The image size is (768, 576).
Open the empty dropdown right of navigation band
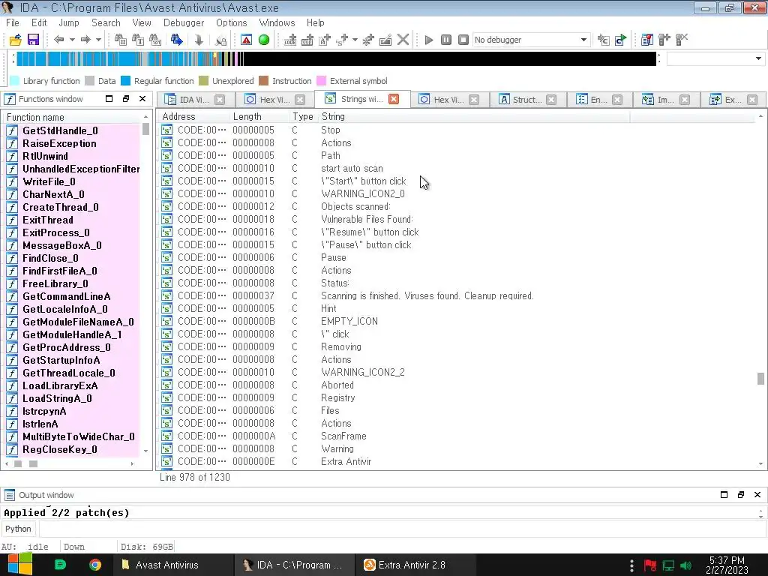click(x=715, y=58)
